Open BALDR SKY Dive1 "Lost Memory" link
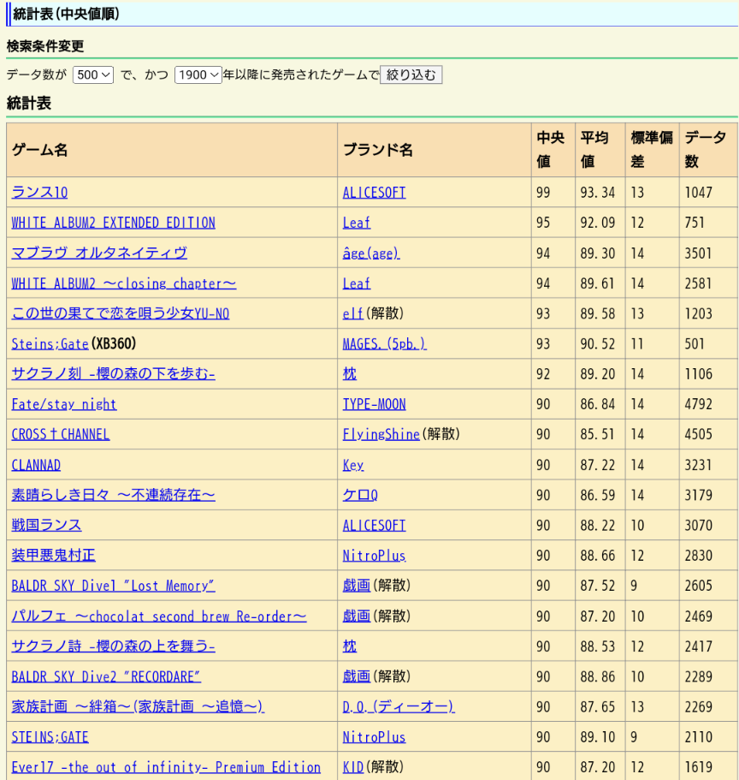Screen dimensions: 739x780 [113, 586]
